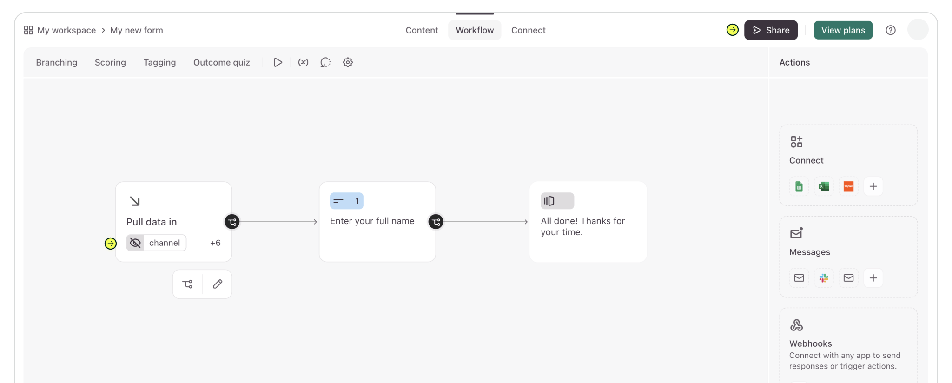Click the branching button below Pull data in

click(x=187, y=284)
